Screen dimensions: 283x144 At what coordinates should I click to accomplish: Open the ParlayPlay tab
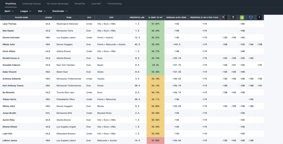80,4
